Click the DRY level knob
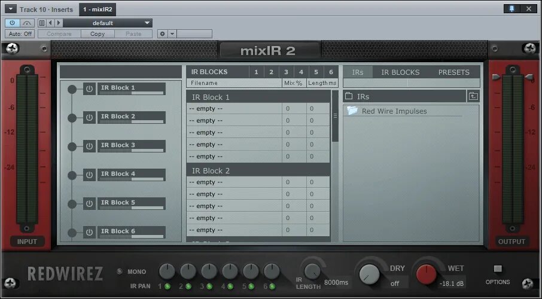Image resolution: width=542 pixels, height=299 pixels. tap(369, 274)
